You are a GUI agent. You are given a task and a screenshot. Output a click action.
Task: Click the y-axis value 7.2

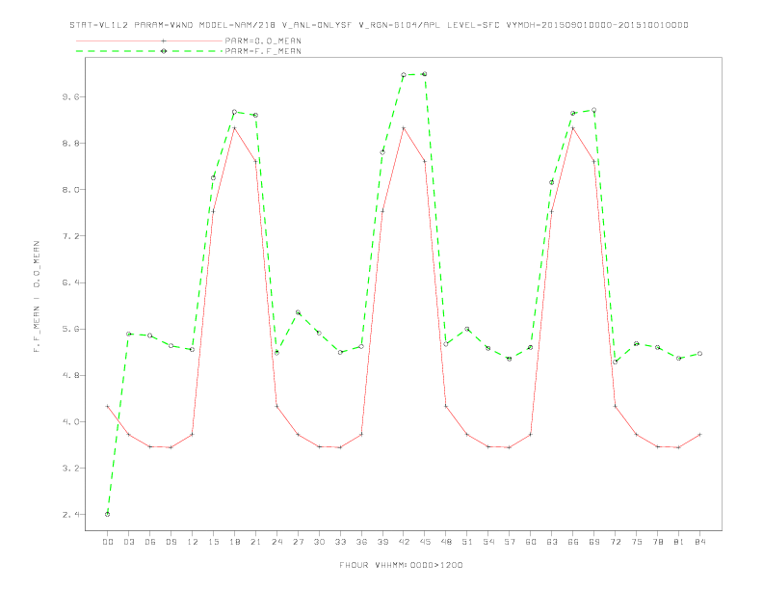pos(71,236)
